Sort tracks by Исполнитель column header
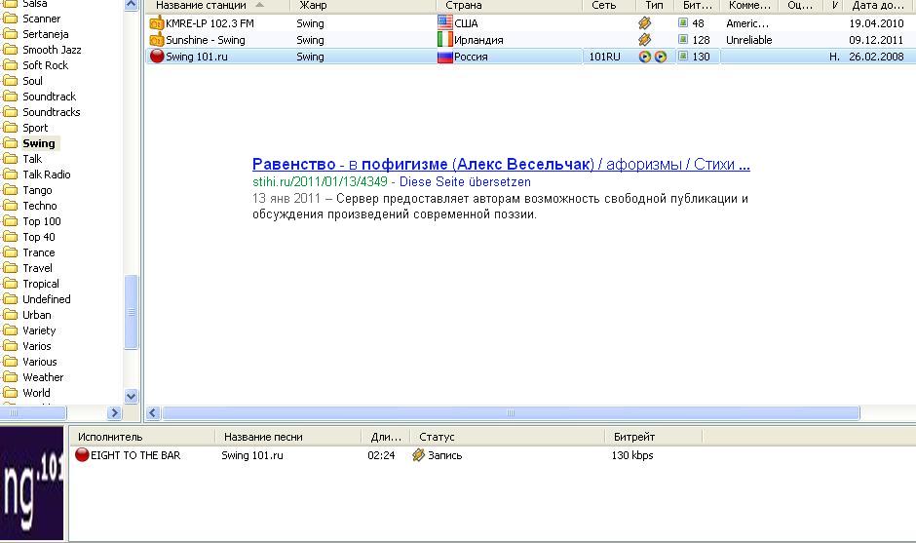This screenshot has height=543, width=916. pos(110,437)
